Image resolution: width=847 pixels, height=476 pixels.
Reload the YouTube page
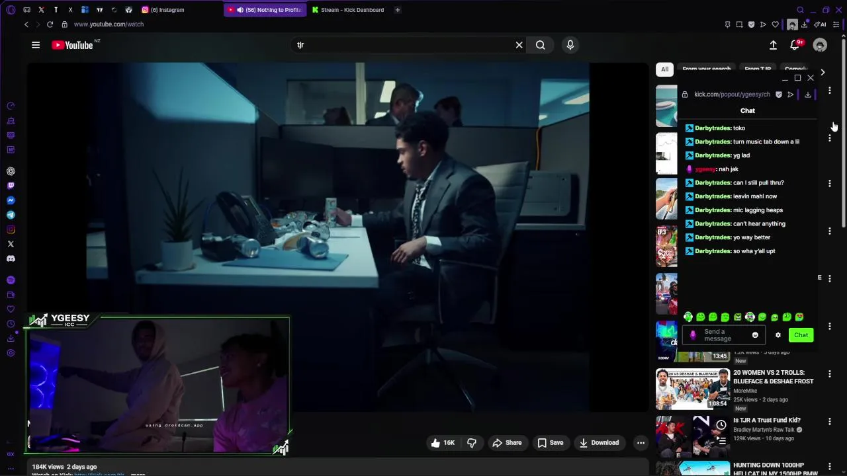pyautogui.click(x=50, y=24)
